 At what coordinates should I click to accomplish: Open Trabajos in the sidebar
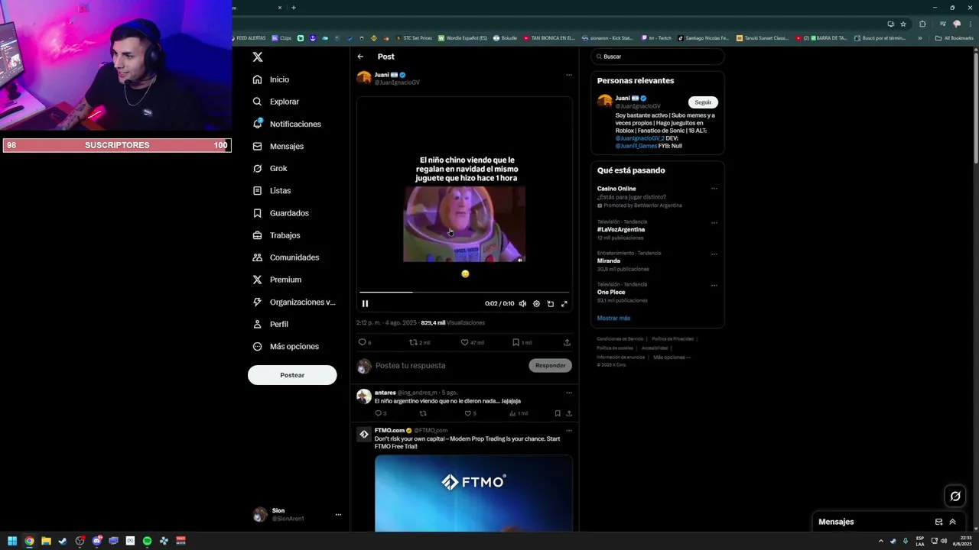coord(276,235)
